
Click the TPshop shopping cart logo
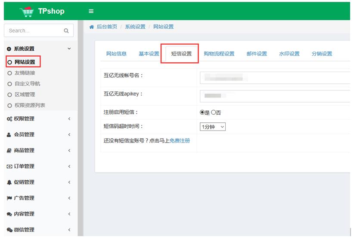click(x=27, y=11)
